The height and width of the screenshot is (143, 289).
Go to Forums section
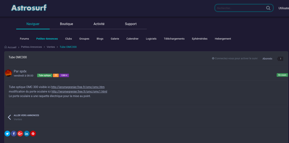[x=25, y=39]
